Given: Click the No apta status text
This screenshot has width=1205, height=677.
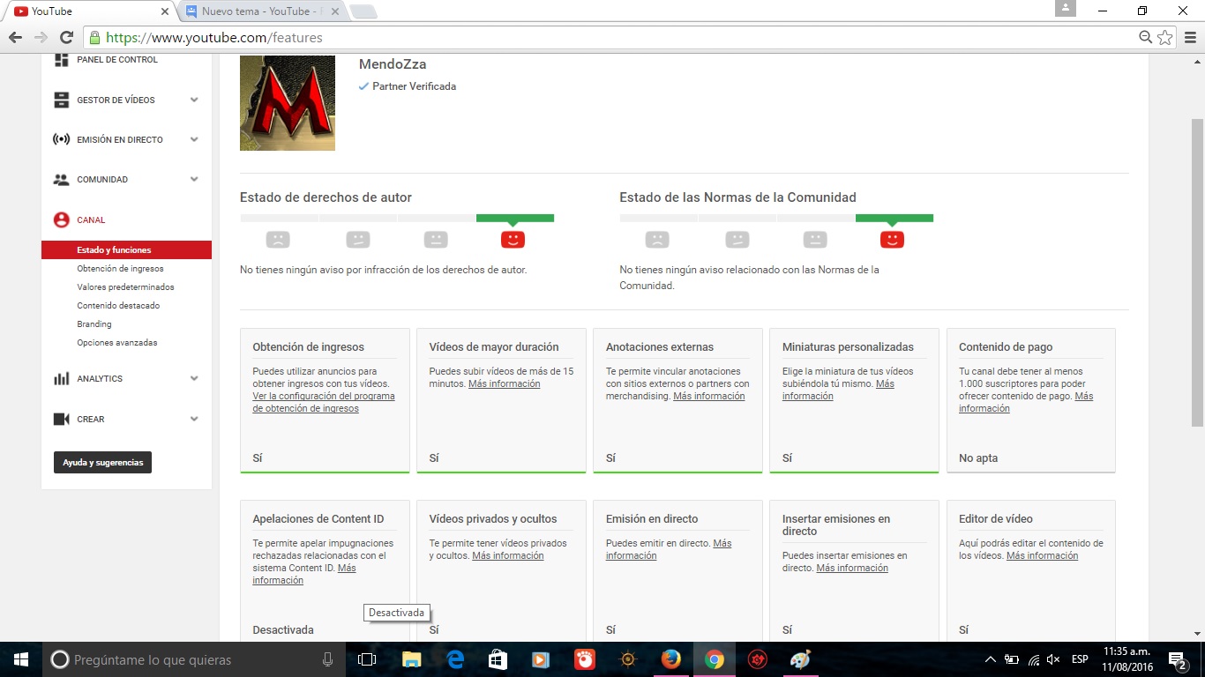Looking at the screenshot, I should point(978,458).
